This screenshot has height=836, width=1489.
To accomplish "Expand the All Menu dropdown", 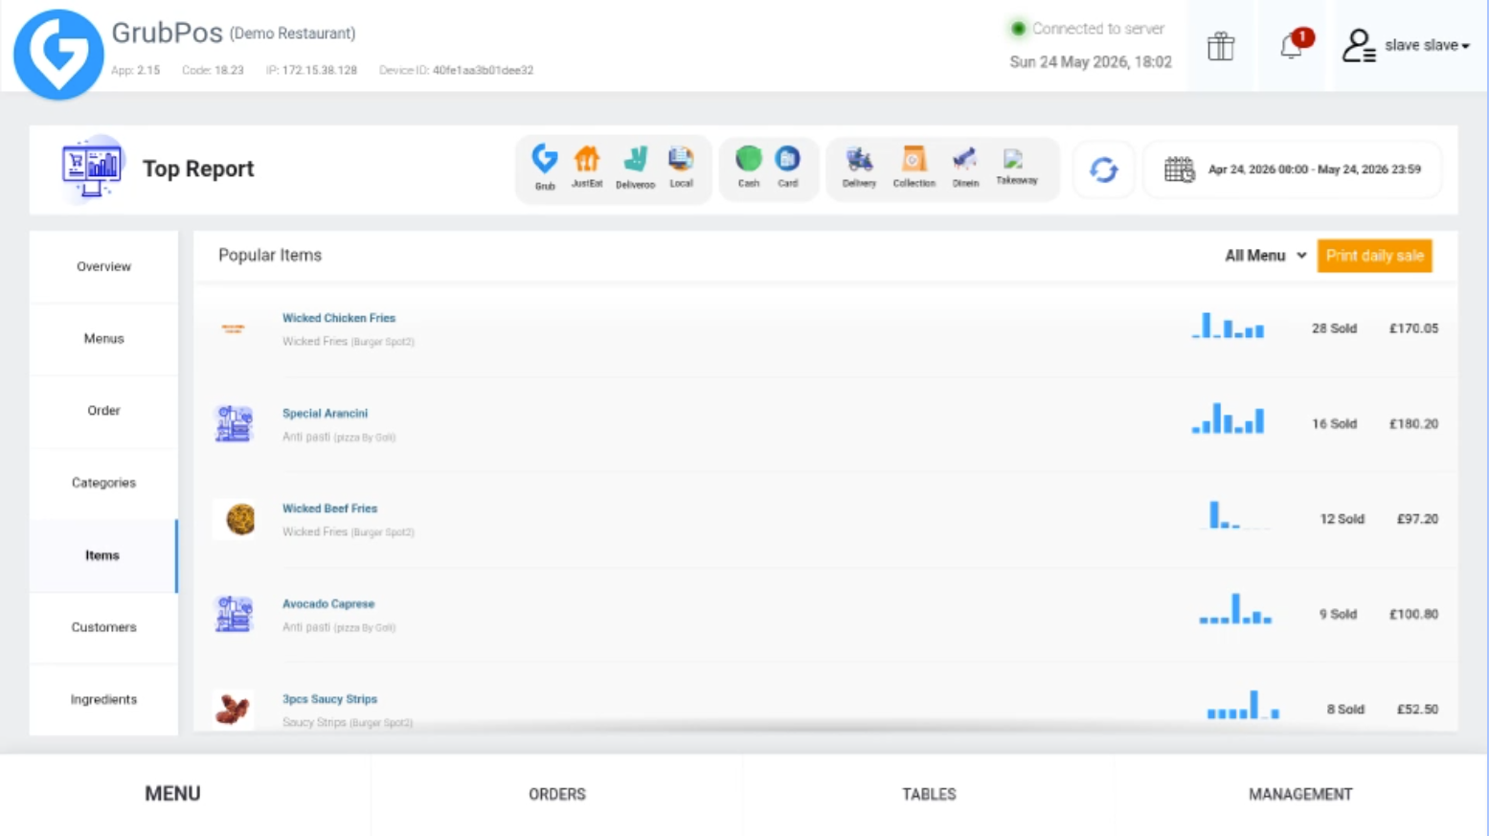I will (x=1265, y=256).
